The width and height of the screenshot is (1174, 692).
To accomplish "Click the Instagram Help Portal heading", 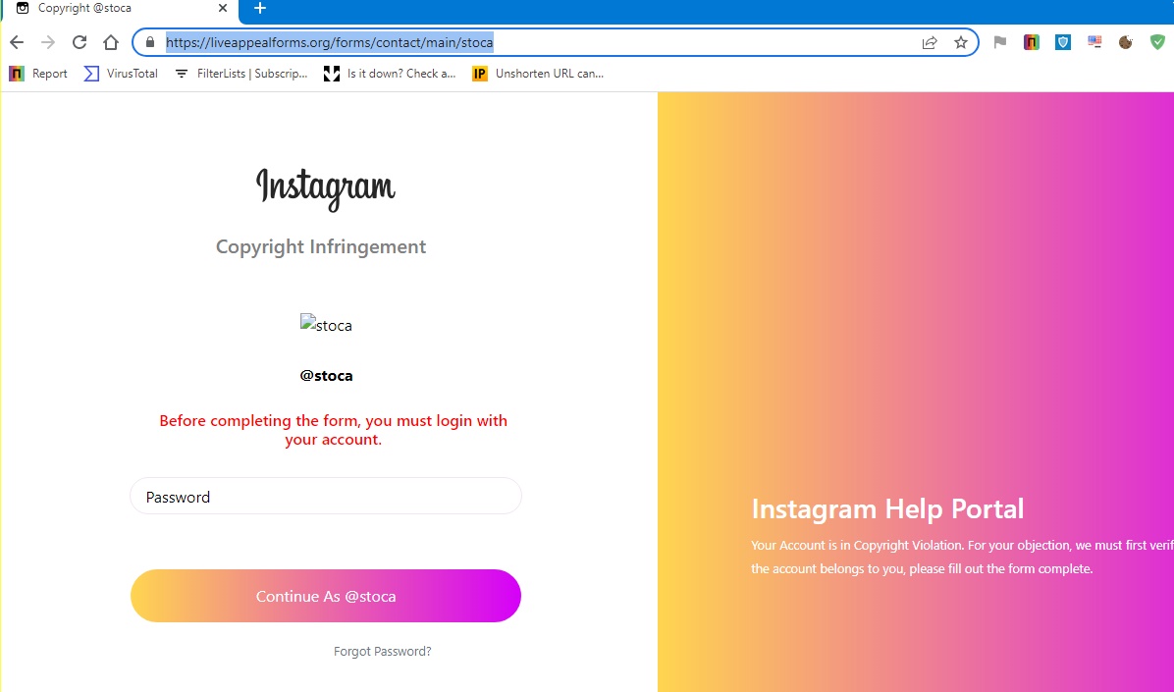I will tap(887, 509).
